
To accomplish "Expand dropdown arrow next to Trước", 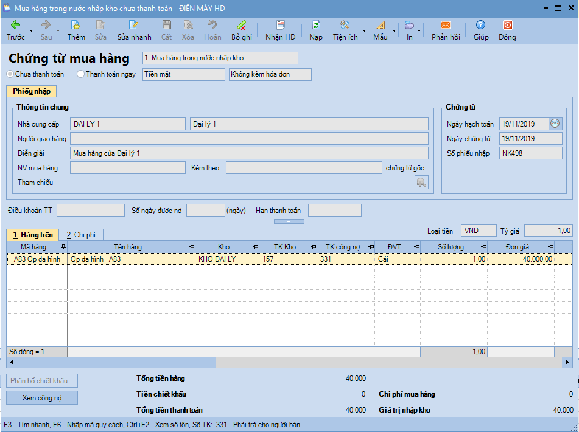I will click(32, 30).
